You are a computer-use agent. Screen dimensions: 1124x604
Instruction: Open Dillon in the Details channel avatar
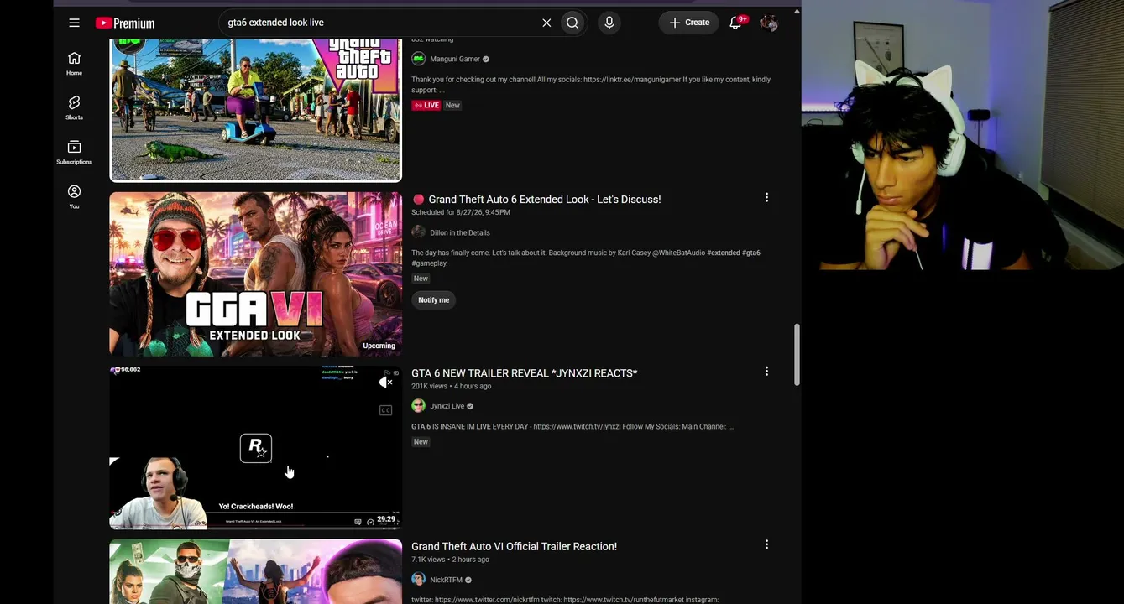click(418, 232)
